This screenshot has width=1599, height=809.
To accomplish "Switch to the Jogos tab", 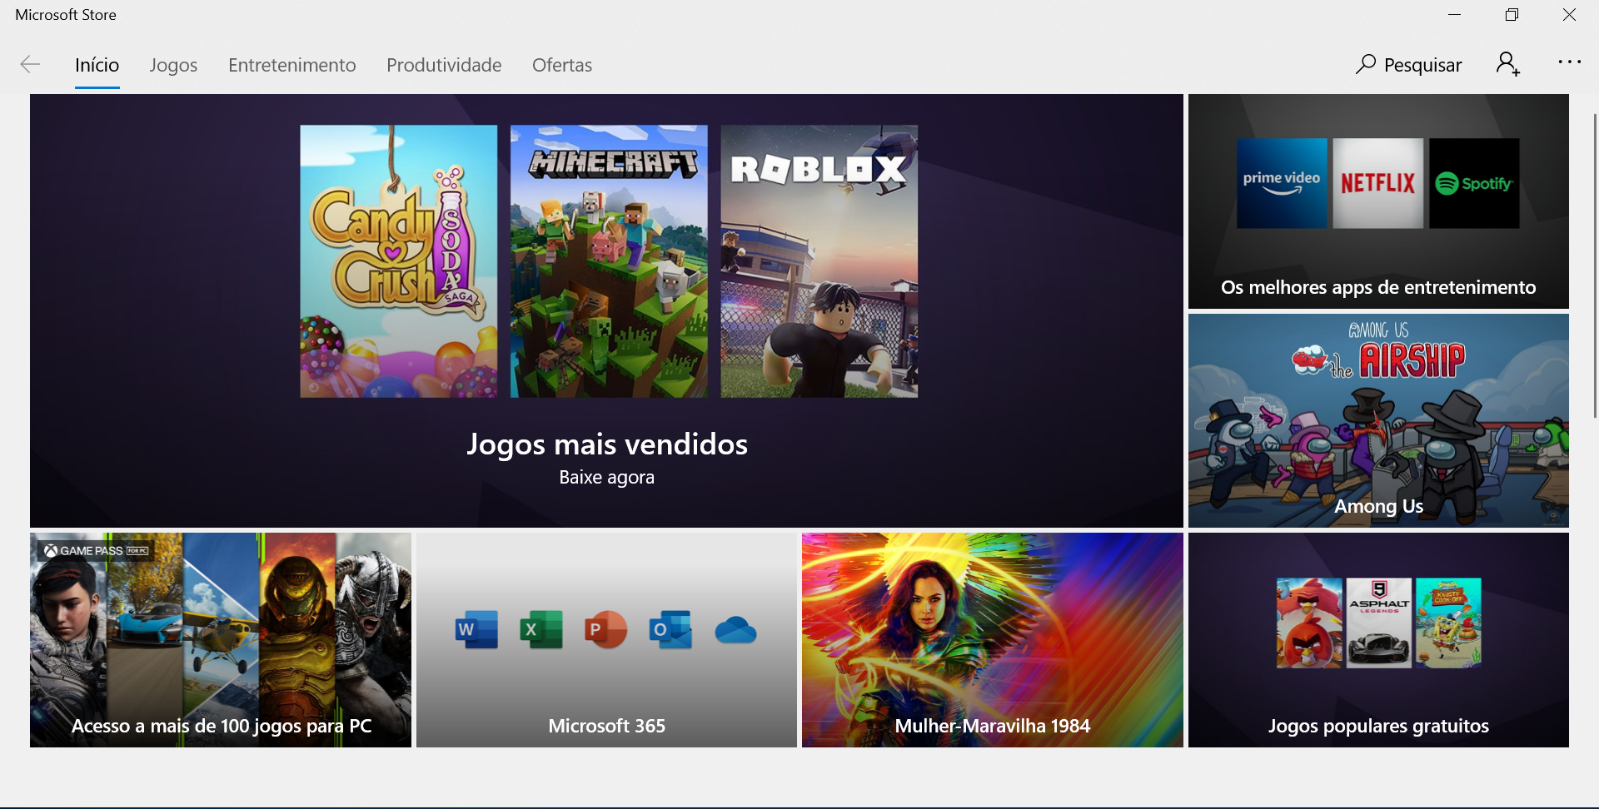I will click(x=173, y=65).
